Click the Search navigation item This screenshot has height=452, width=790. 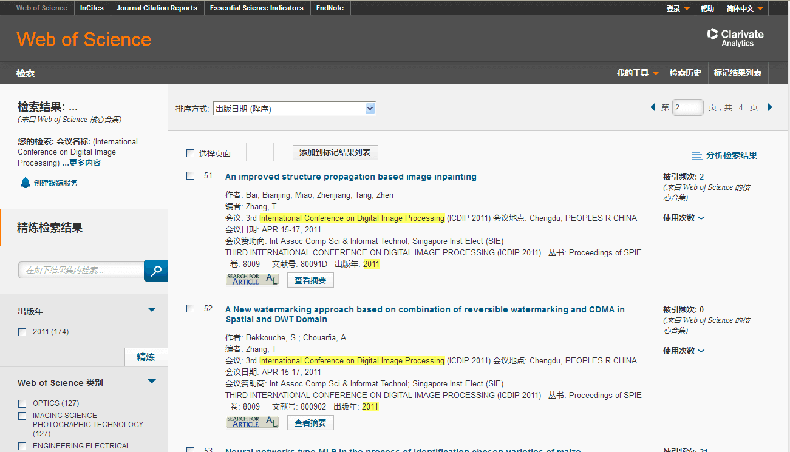tap(26, 73)
